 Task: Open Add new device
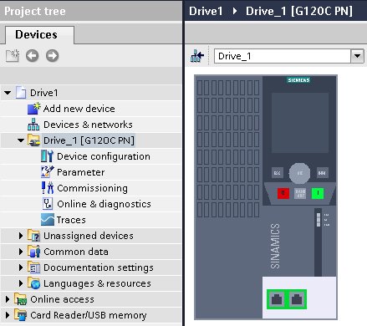pyautogui.click(x=79, y=109)
